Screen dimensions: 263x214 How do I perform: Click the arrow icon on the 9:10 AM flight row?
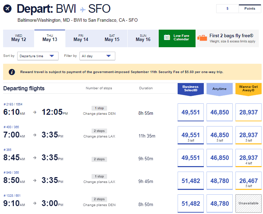click(35, 203)
